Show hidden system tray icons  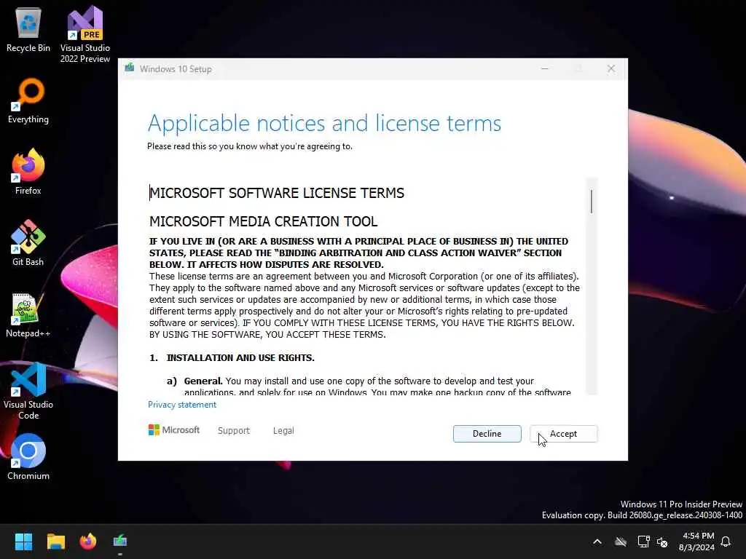597,542
